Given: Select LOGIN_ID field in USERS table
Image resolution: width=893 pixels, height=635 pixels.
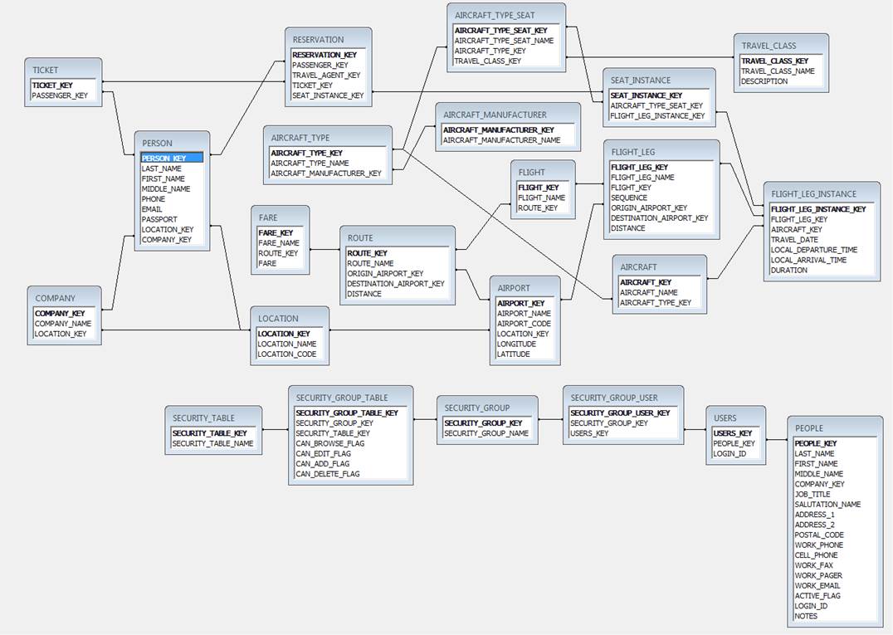Looking at the screenshot, I should pyautogui.click(x=730, y=453).
